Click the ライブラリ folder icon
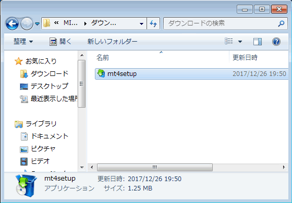The width and height of the screenshot is (292, 203). point(19,124)
